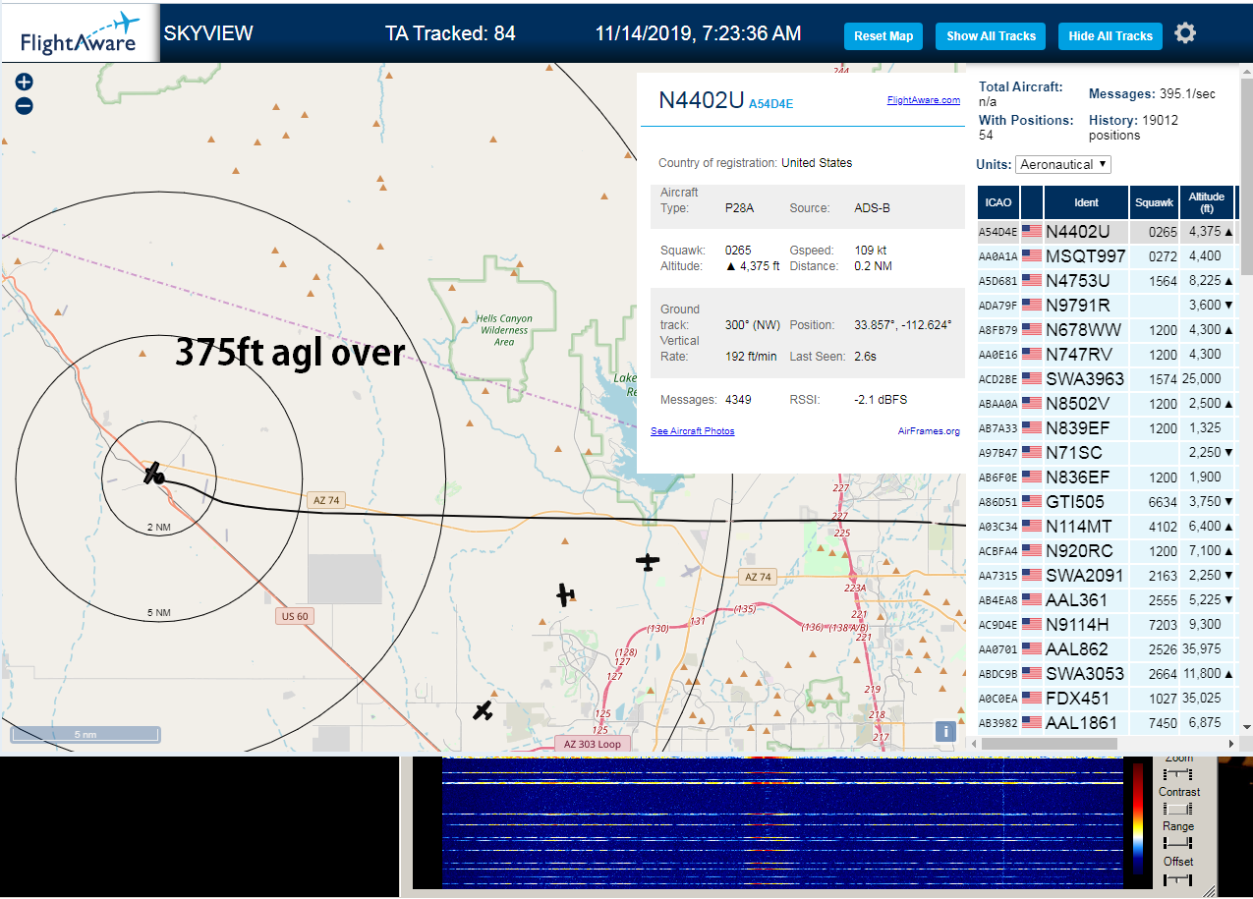The image size is (1253, 899).
Task: Select the SWA2091 row
Action: coord(1107,576)
